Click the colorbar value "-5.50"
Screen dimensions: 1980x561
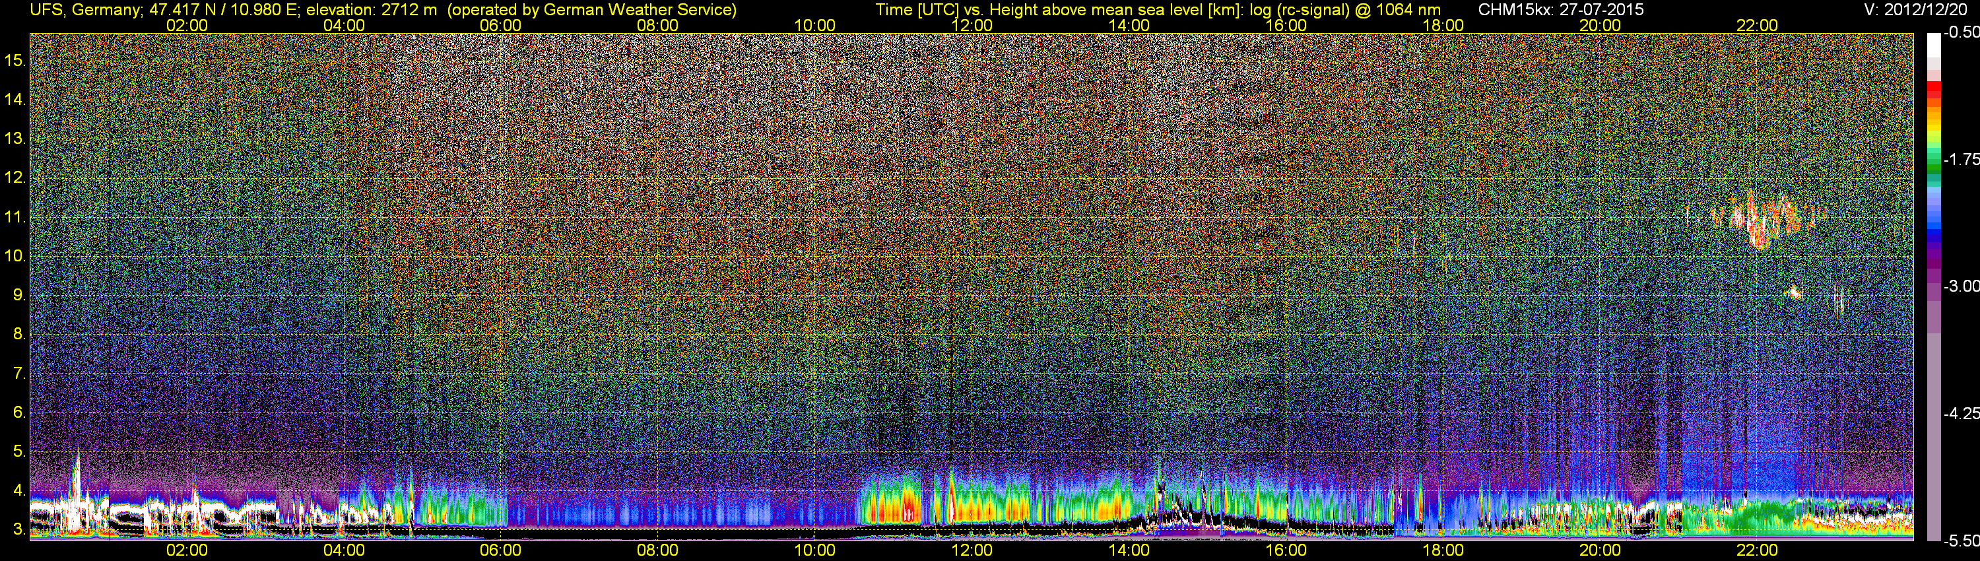click(x=1961, y=541)
